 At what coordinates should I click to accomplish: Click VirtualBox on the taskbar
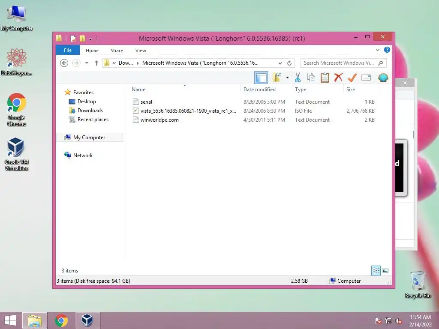coord(87,320)
